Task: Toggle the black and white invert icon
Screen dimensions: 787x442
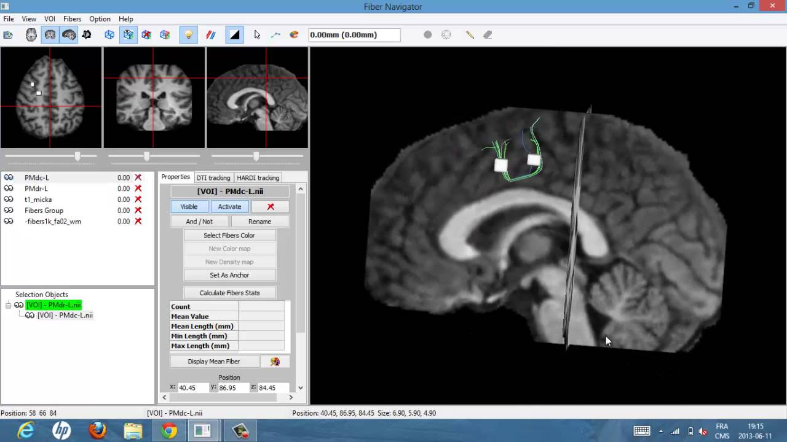Action: pos(234,35)
